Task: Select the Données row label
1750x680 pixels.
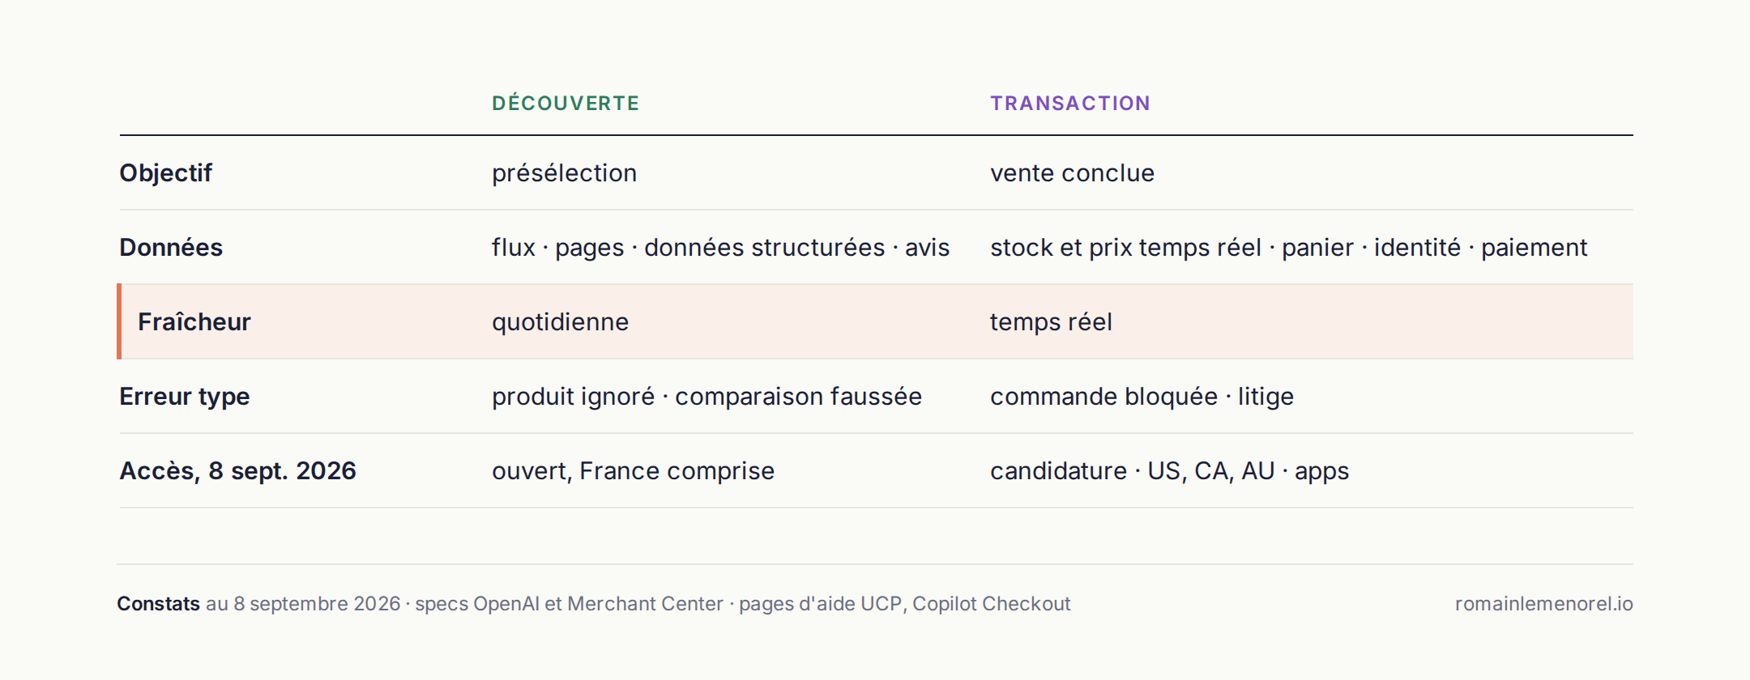Action: tap(171, 247)
